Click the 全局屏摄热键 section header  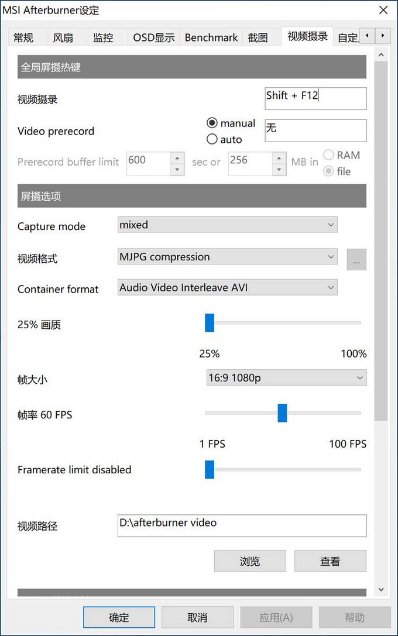click(192, 67)
